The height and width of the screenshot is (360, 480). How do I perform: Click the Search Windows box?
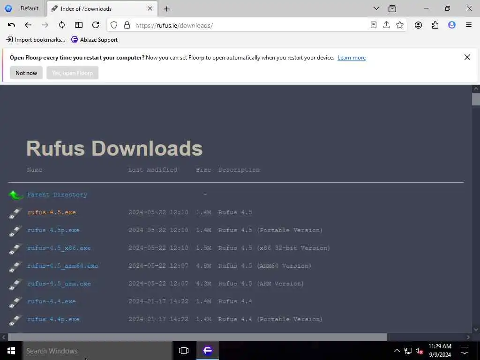click(x=97, y=351)
